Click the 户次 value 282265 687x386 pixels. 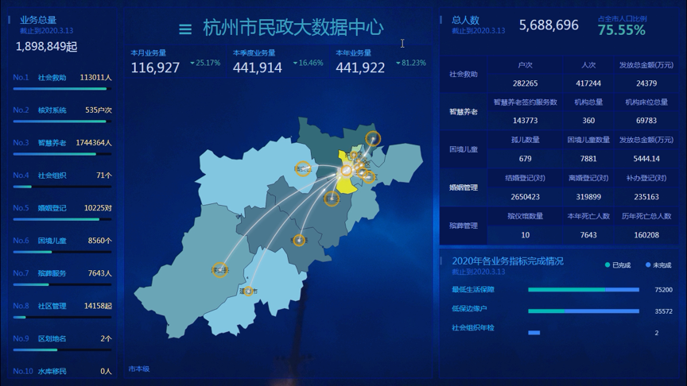coord(525,83)
